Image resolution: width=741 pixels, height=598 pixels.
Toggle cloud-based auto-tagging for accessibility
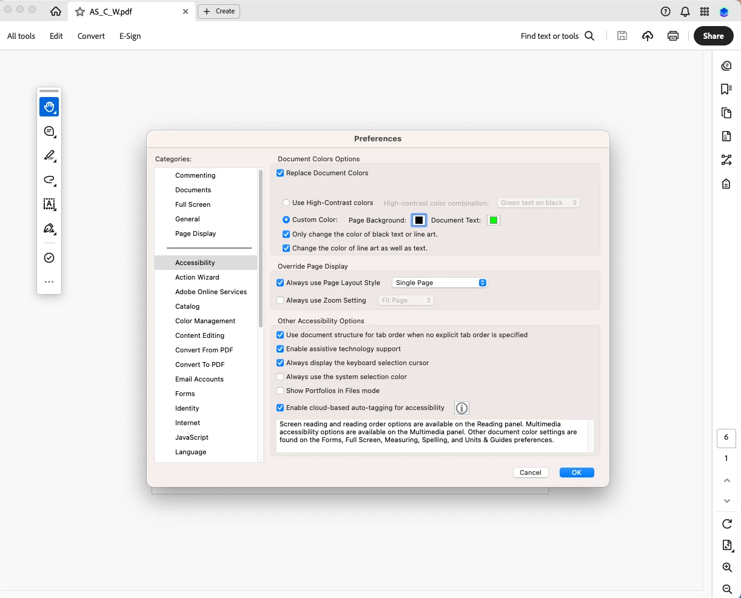[280, 408]
